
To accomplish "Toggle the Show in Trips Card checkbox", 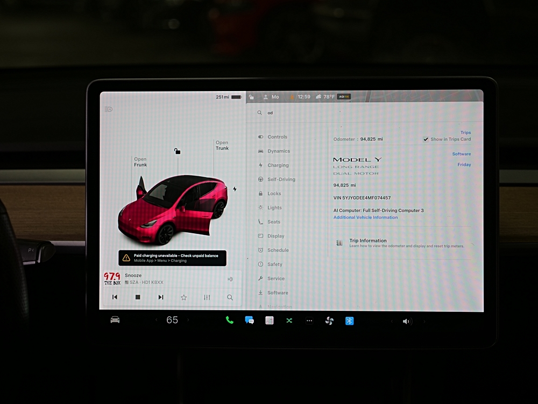I will tap(426, 139).
